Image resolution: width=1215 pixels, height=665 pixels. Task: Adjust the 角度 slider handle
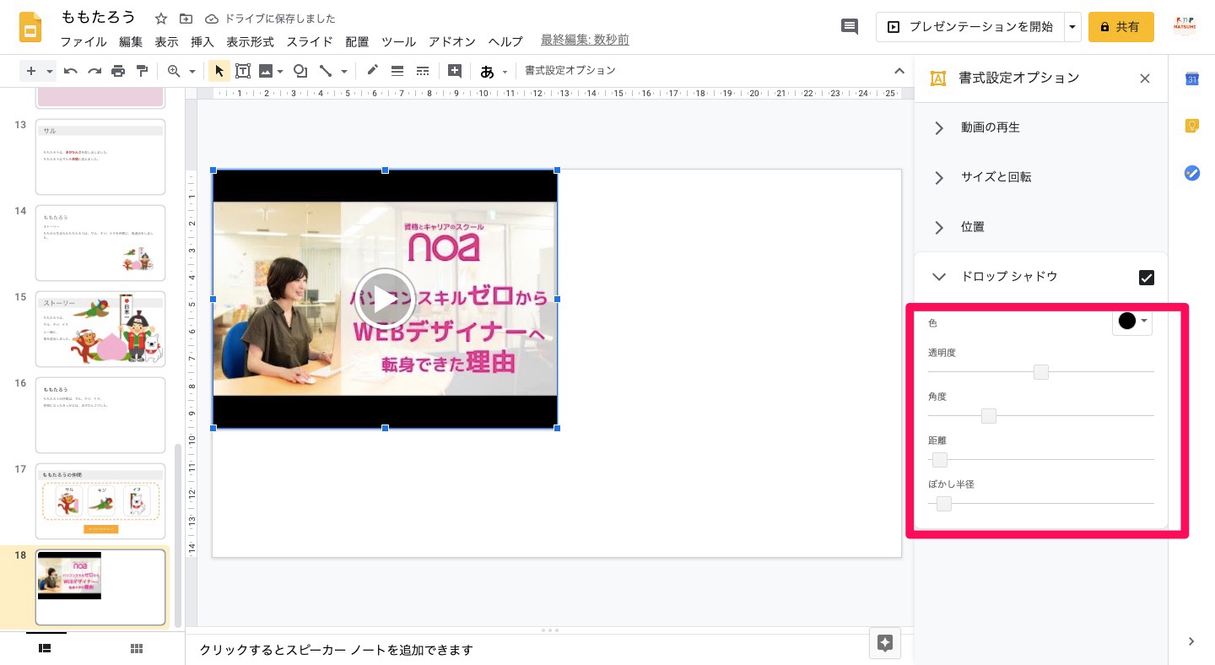[x=989, y=416]
